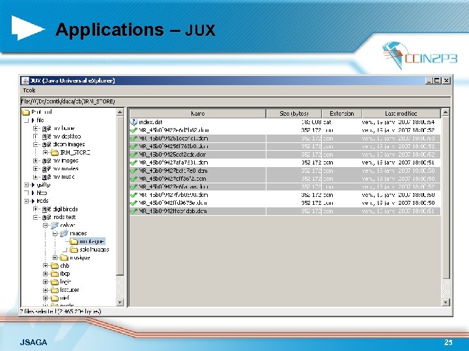Click the login folder icon
The height and width of the screenshot is (351, 469).
[55, 281]
